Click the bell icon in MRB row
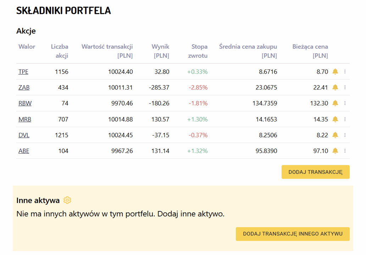This screenshot has width=366, height=255. click(335, 119)
